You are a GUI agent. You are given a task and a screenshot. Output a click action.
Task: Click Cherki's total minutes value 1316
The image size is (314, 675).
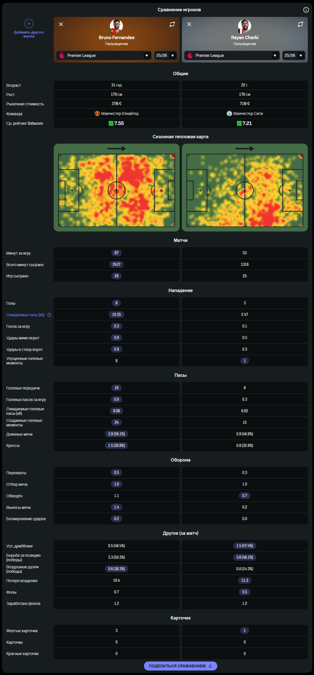[x=245, y=264]
